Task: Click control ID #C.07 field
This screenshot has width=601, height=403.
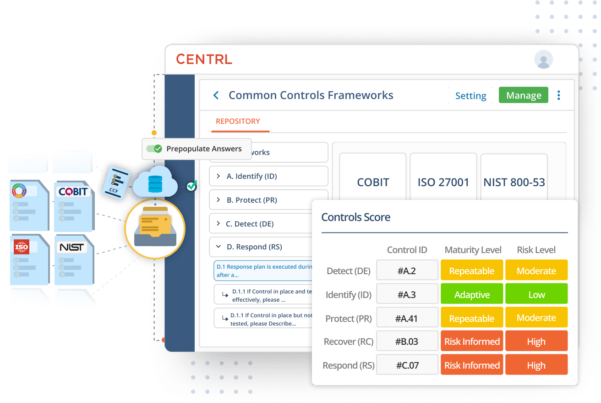Action: pyautogui.click(x=407, y=365)
